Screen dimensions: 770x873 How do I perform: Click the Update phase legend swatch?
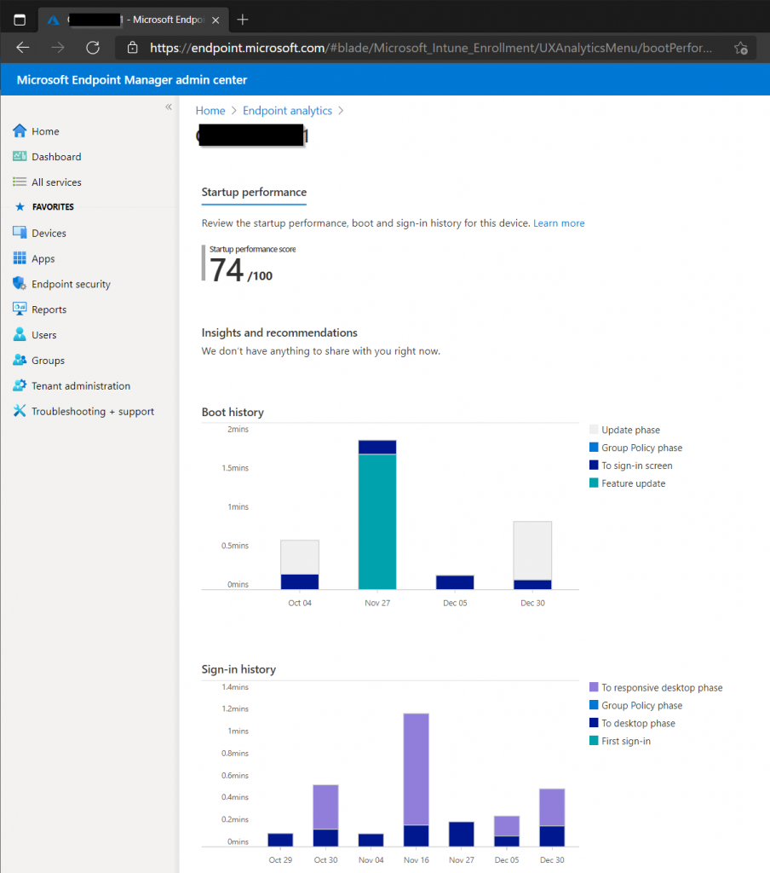click(x=594, y=430)
